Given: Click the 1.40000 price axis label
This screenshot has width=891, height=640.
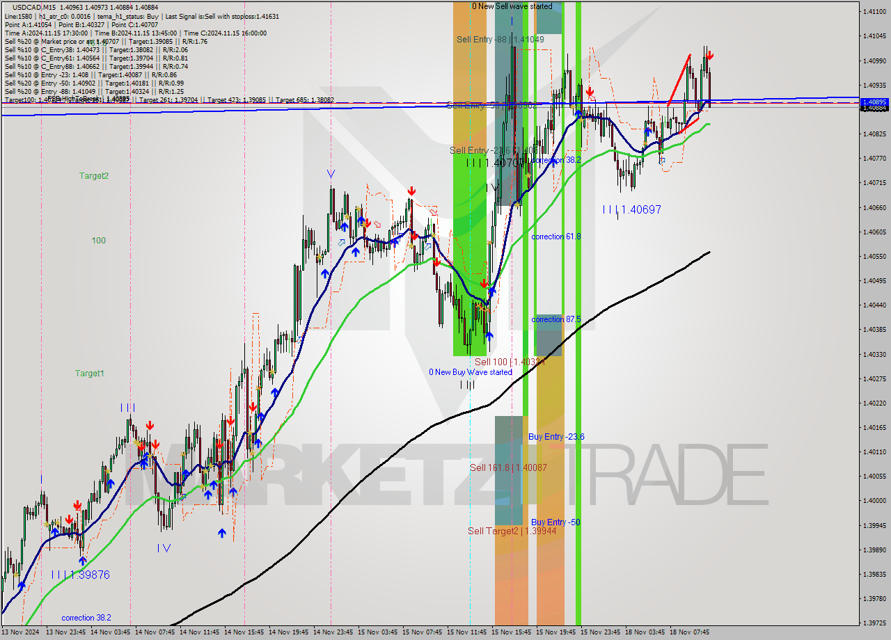Looking at the screenshot, I should pos(874,501).
